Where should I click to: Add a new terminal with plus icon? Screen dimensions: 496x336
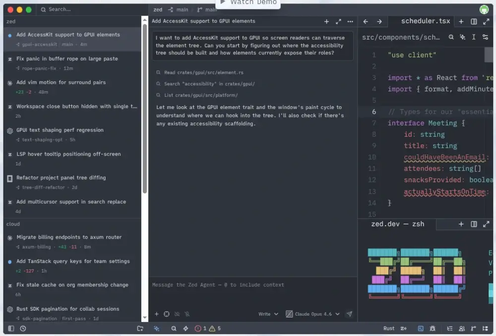click(x=461, y=224)
